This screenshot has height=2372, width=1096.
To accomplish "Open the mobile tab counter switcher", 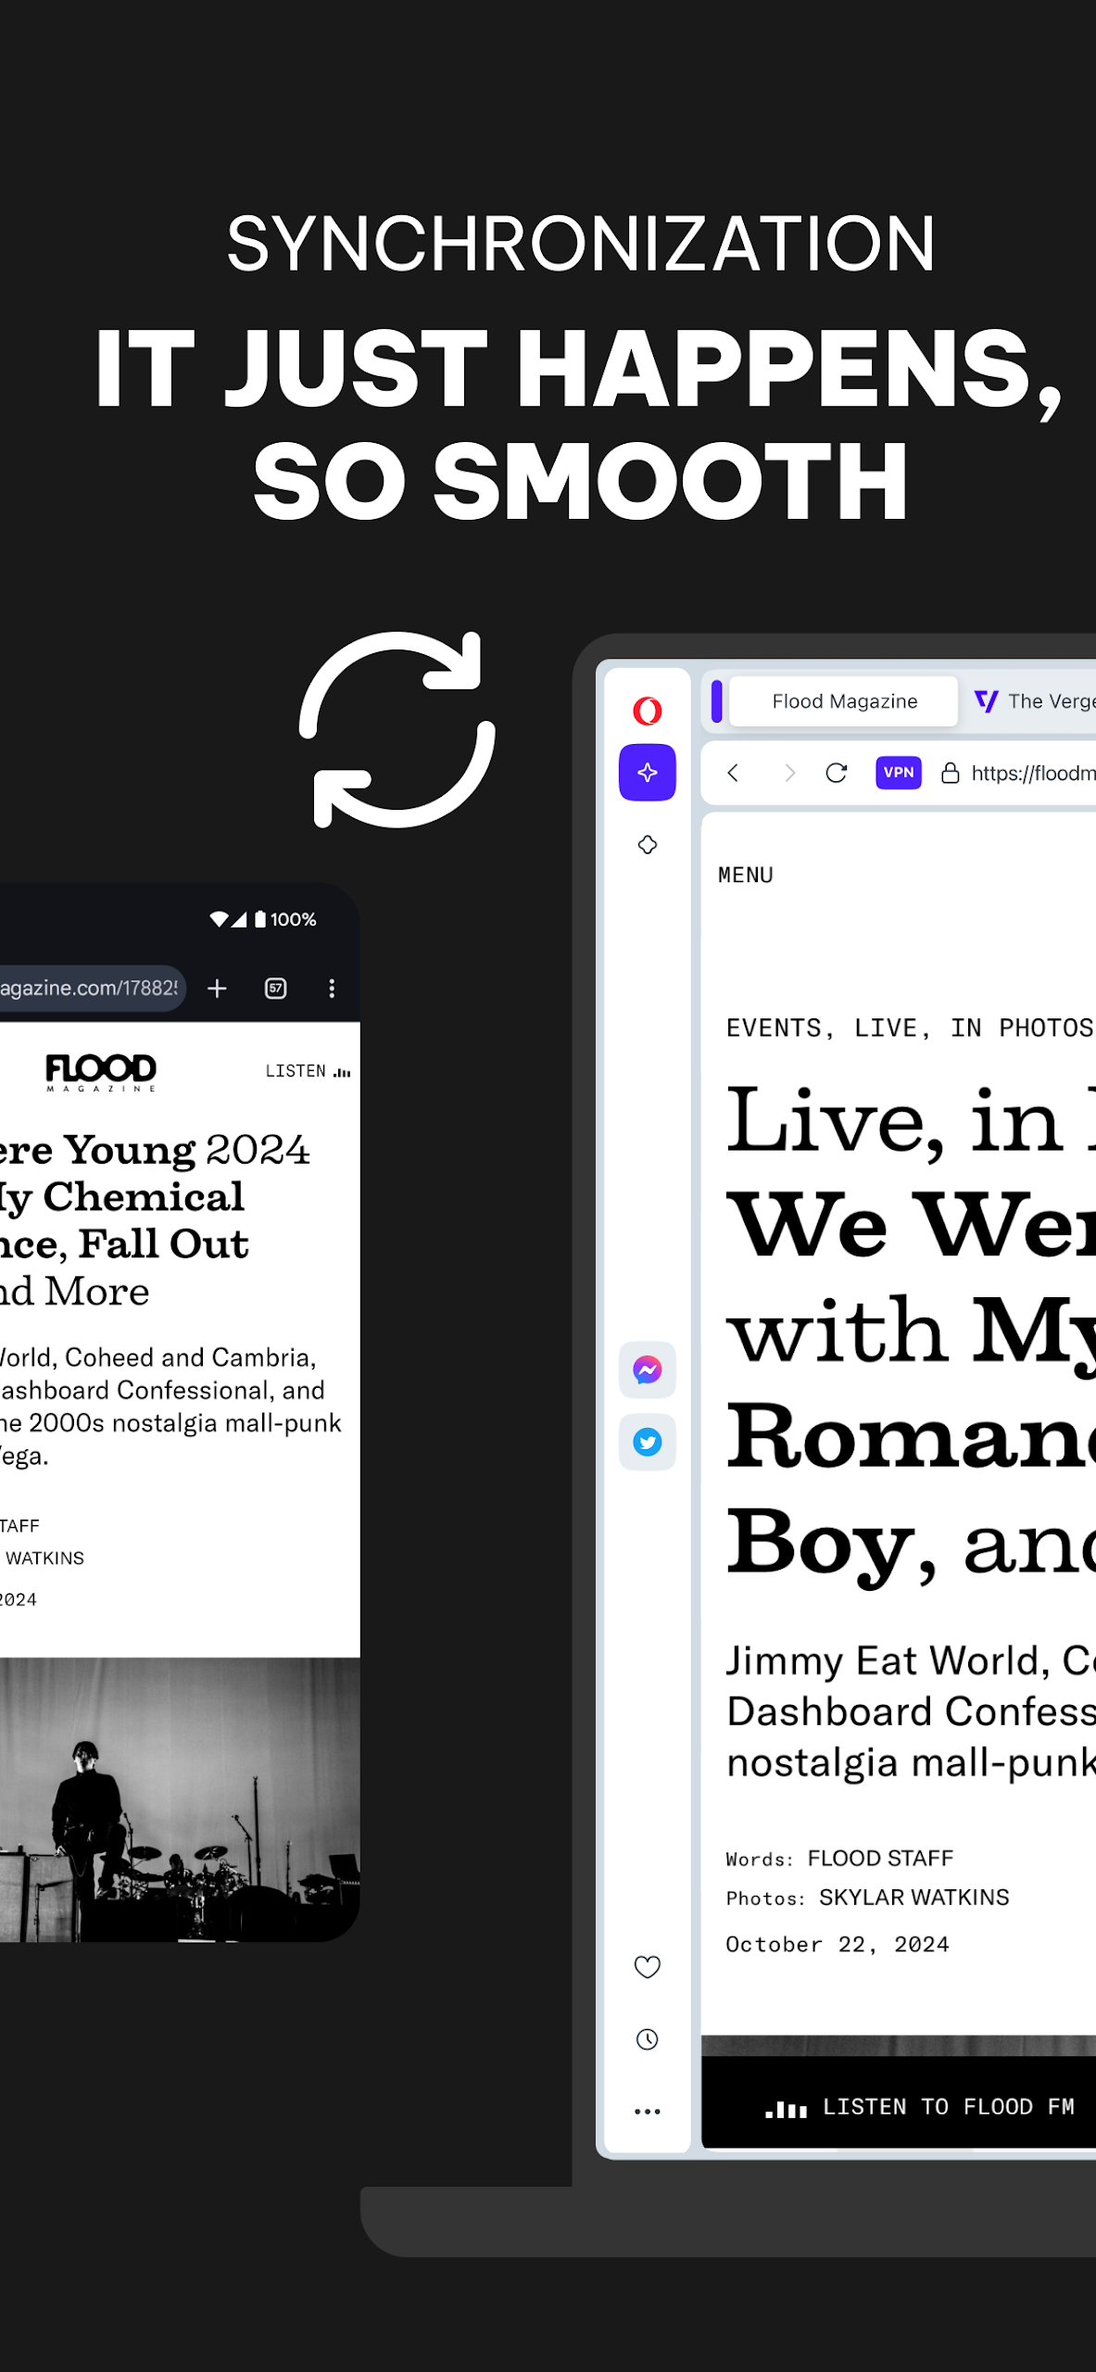I will 275,989.
